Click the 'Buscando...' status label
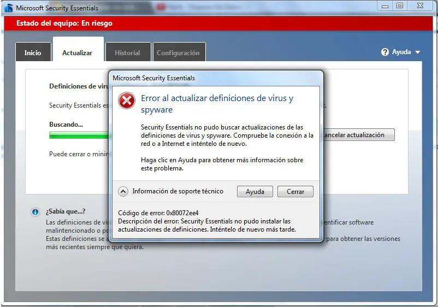 (66, 125)
